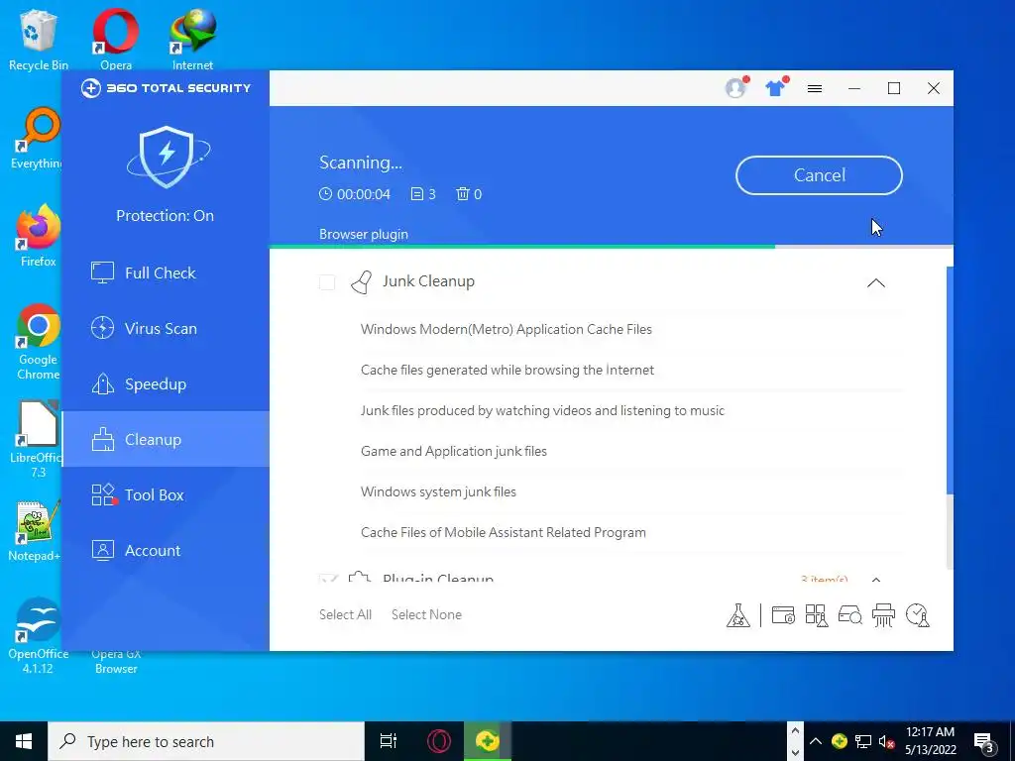Viewport: 1015px width, 761px height.
Task: Cancel the running cleanup scan
Action: [819, 175]
